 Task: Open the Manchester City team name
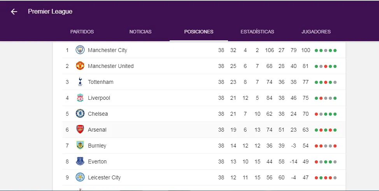click(x=107, y=50)
